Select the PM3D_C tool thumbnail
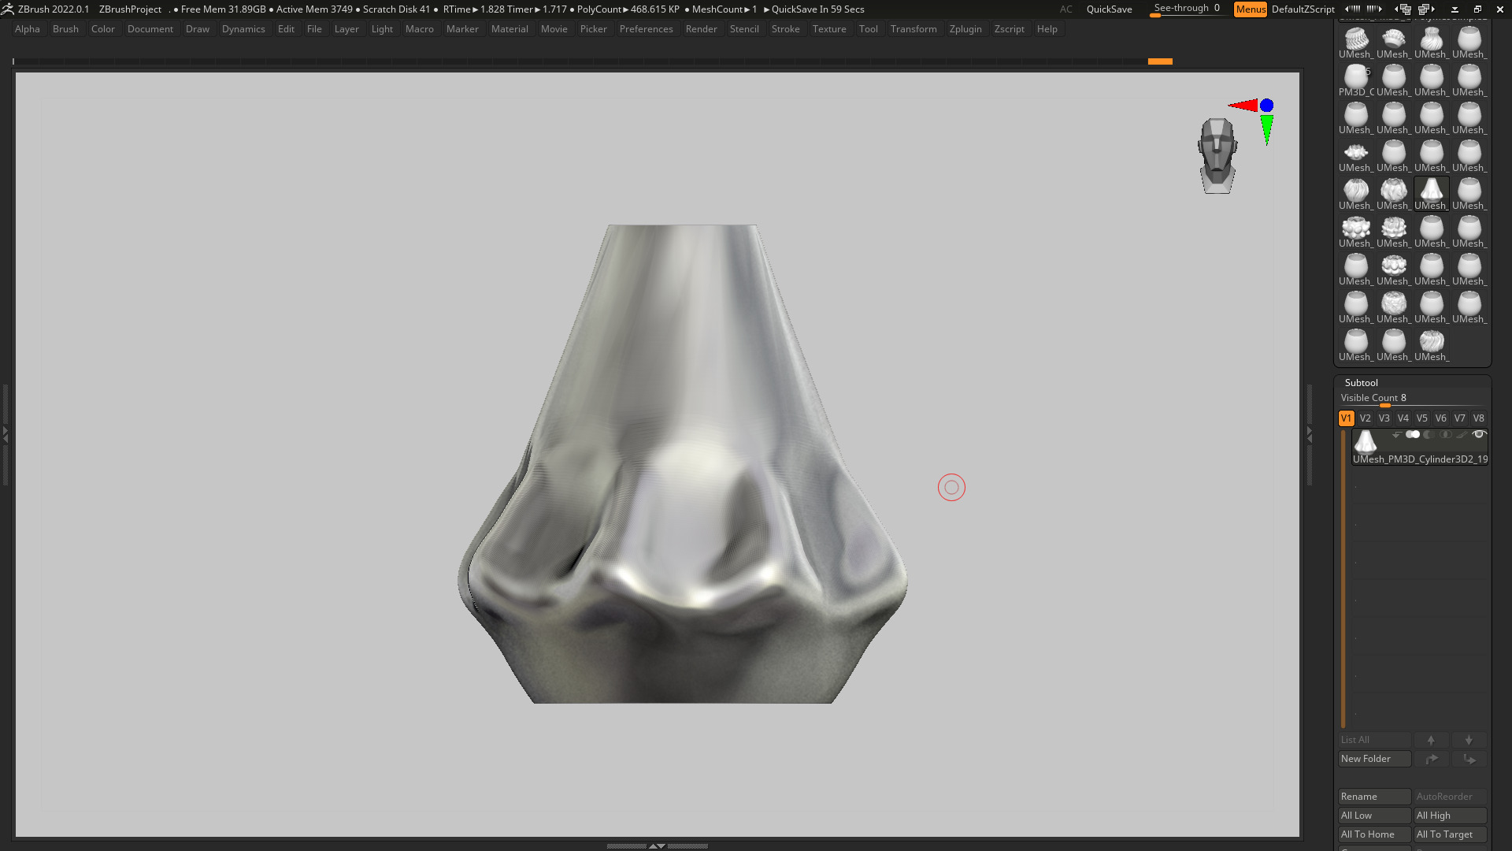The width and height of the screenshot is (1512, 851). (x=1356, y=80)
